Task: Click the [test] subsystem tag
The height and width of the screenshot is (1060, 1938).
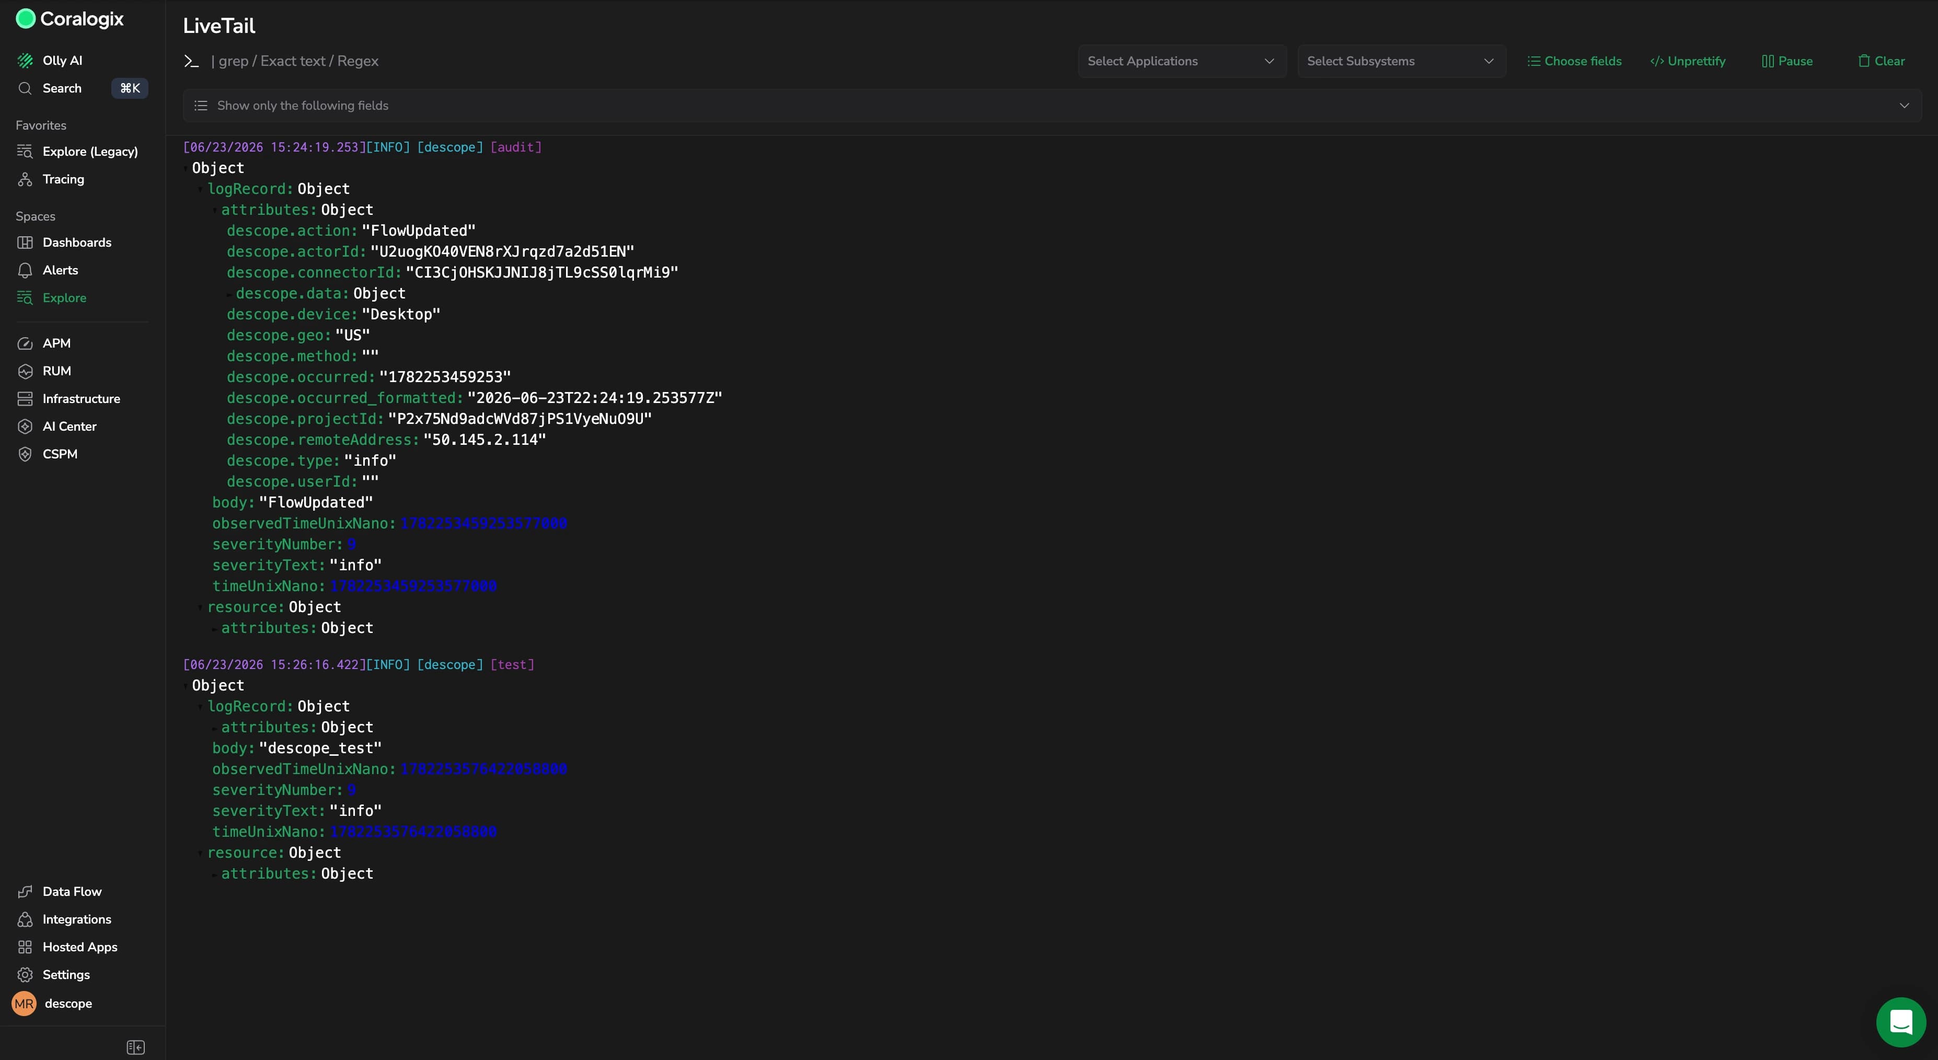Action: pyautogui.click(x=512, y=665)
